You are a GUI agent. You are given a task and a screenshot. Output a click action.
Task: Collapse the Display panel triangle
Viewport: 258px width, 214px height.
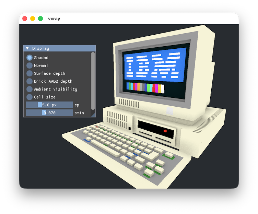[x=27, y=48]
